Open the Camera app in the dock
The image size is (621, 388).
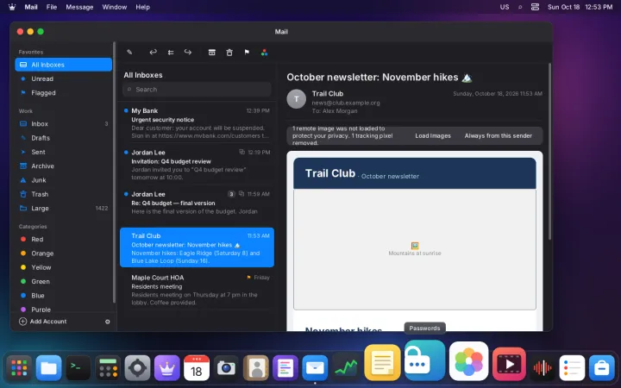(226, 368)
